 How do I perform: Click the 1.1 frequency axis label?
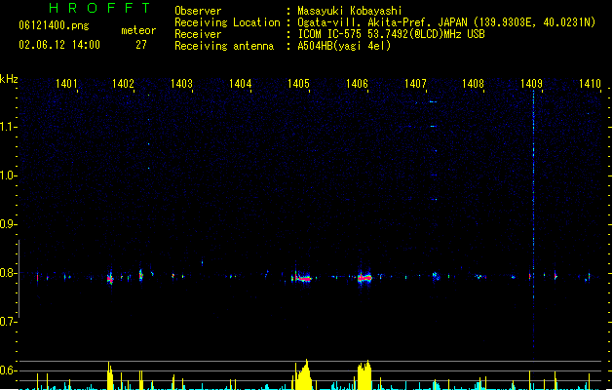tap(8, 127)
